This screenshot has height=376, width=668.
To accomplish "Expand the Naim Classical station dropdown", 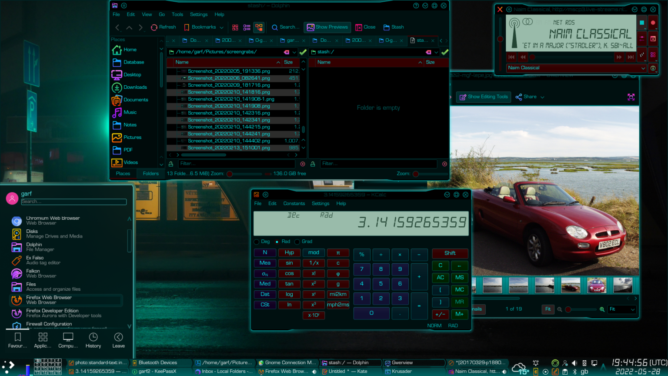I will click(x=643, y=68).
